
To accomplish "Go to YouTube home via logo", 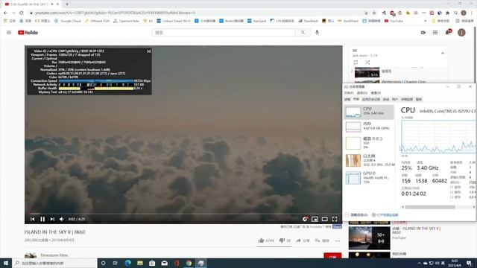I will click(28, 33).
